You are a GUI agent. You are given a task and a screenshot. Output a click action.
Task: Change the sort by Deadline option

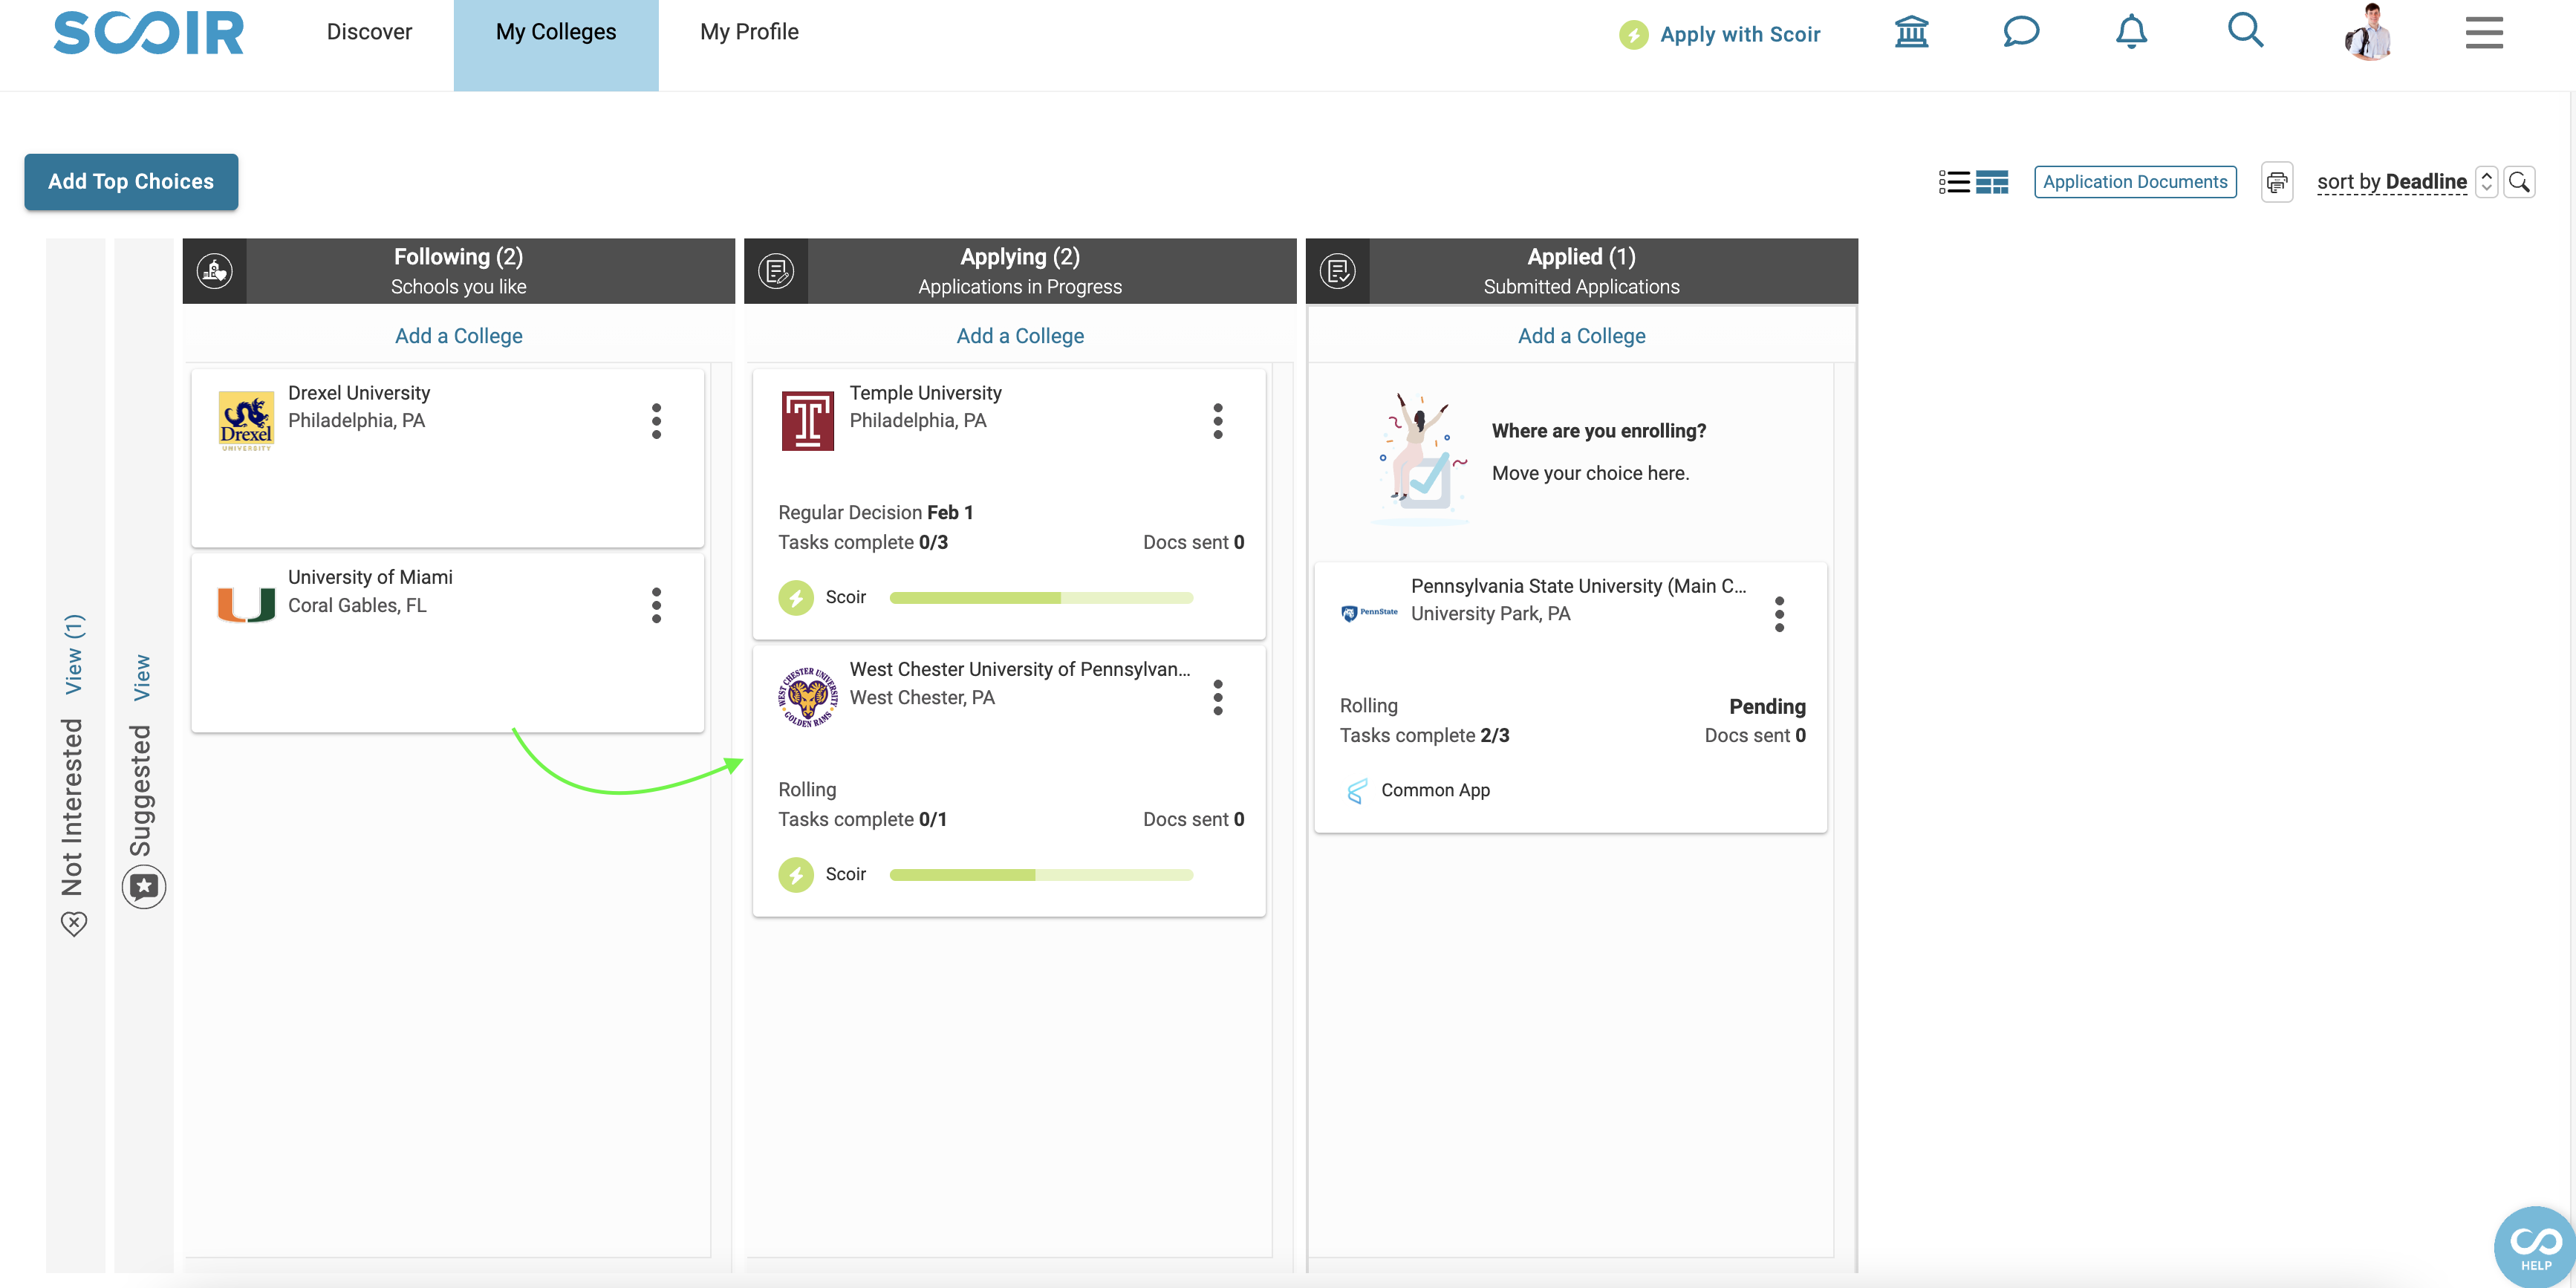2392,182
